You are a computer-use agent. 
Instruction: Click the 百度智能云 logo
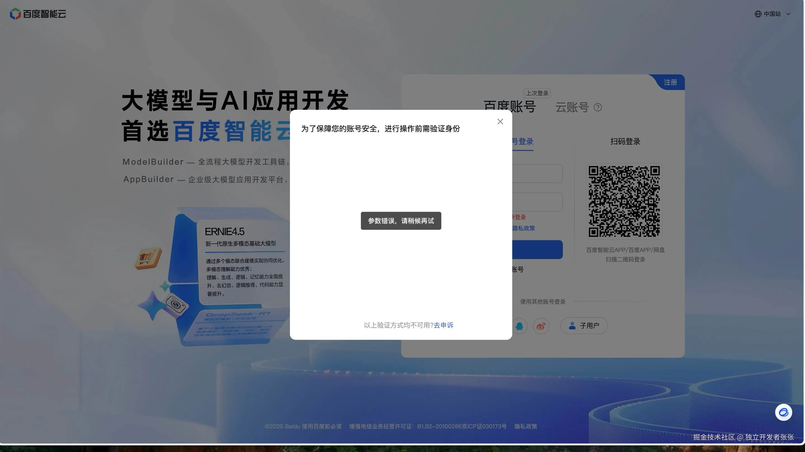pyautogui.click(x=37, y=14)
